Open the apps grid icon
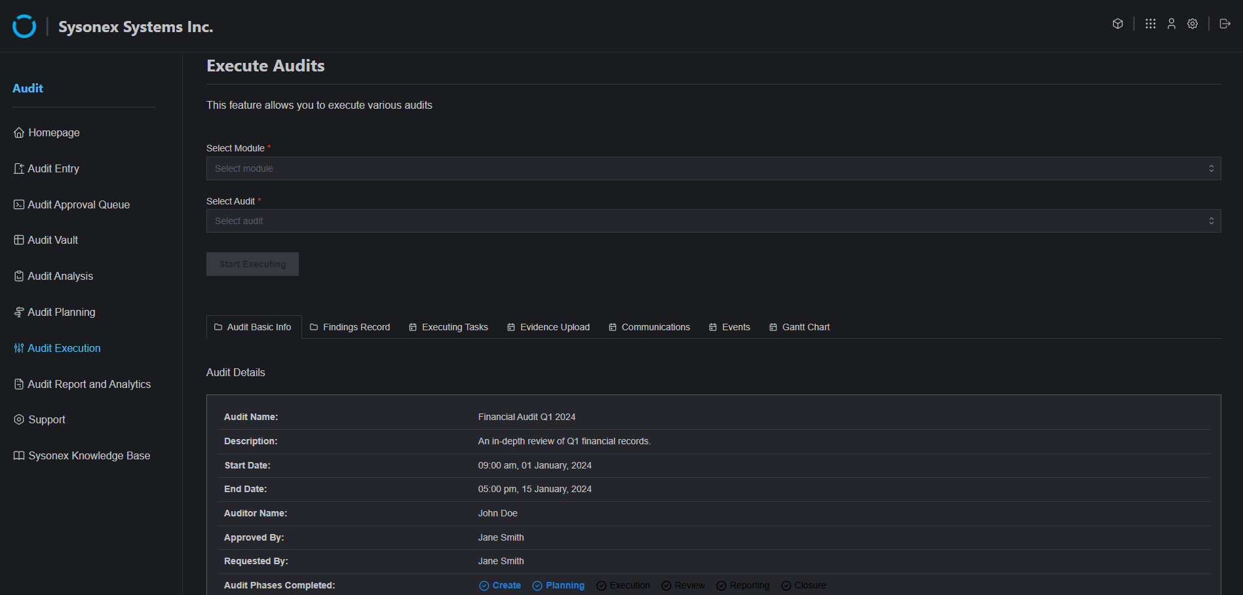This screenshot has height=595, width=1243. point(1150,24)
